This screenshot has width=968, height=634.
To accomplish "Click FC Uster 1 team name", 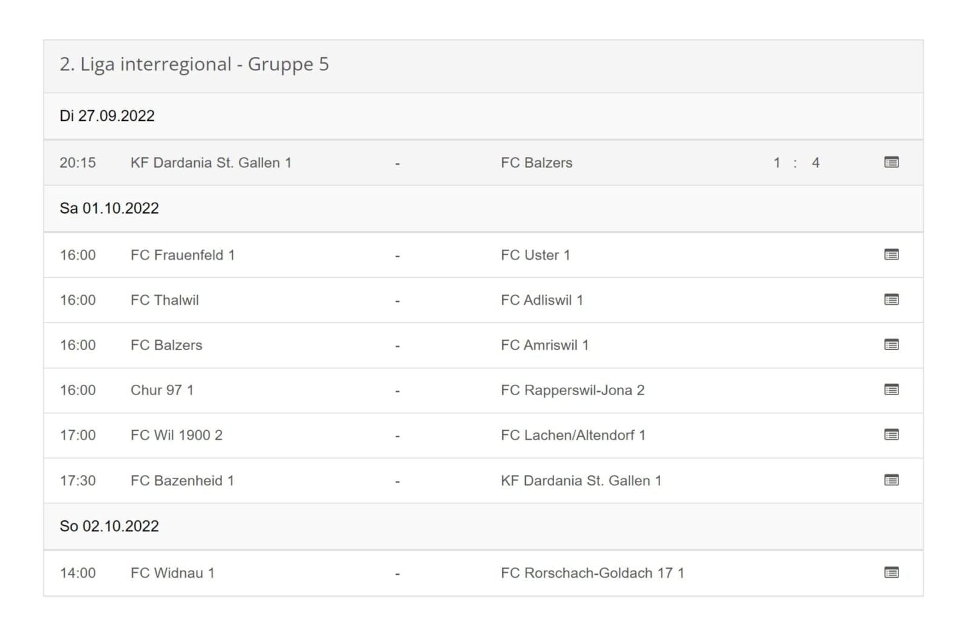I will [535, 255].
